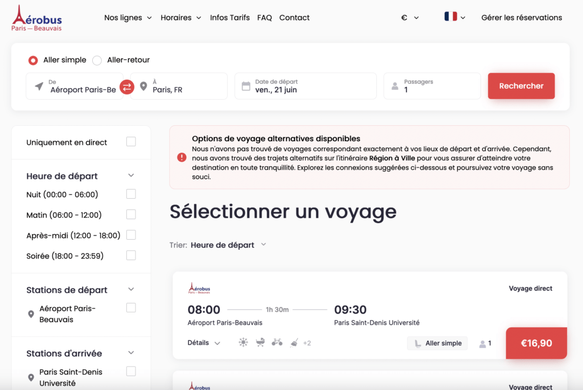The width and height of the screenshot is (583, 390).
Task: Click the 1h 30m trip duration
Action: (x=277, y=310)
